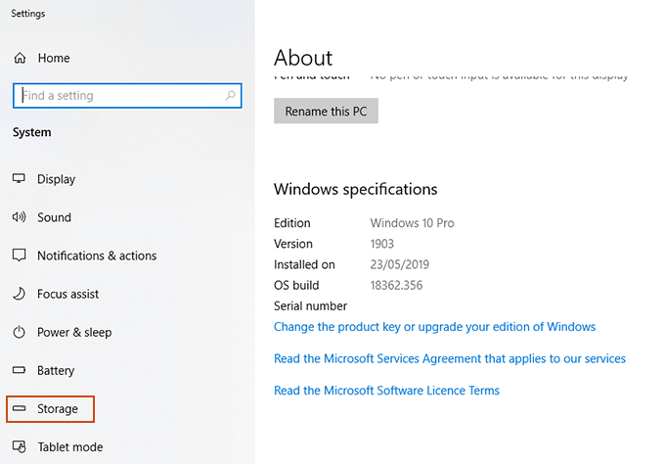Viewport: 665px width, 464px height.
Task: Click the Sound speaker icon
Action: [x=19, y=217]
